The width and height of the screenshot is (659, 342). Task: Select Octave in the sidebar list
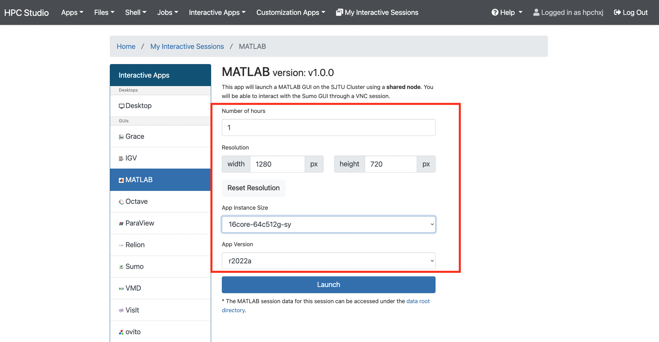[160, 202]
